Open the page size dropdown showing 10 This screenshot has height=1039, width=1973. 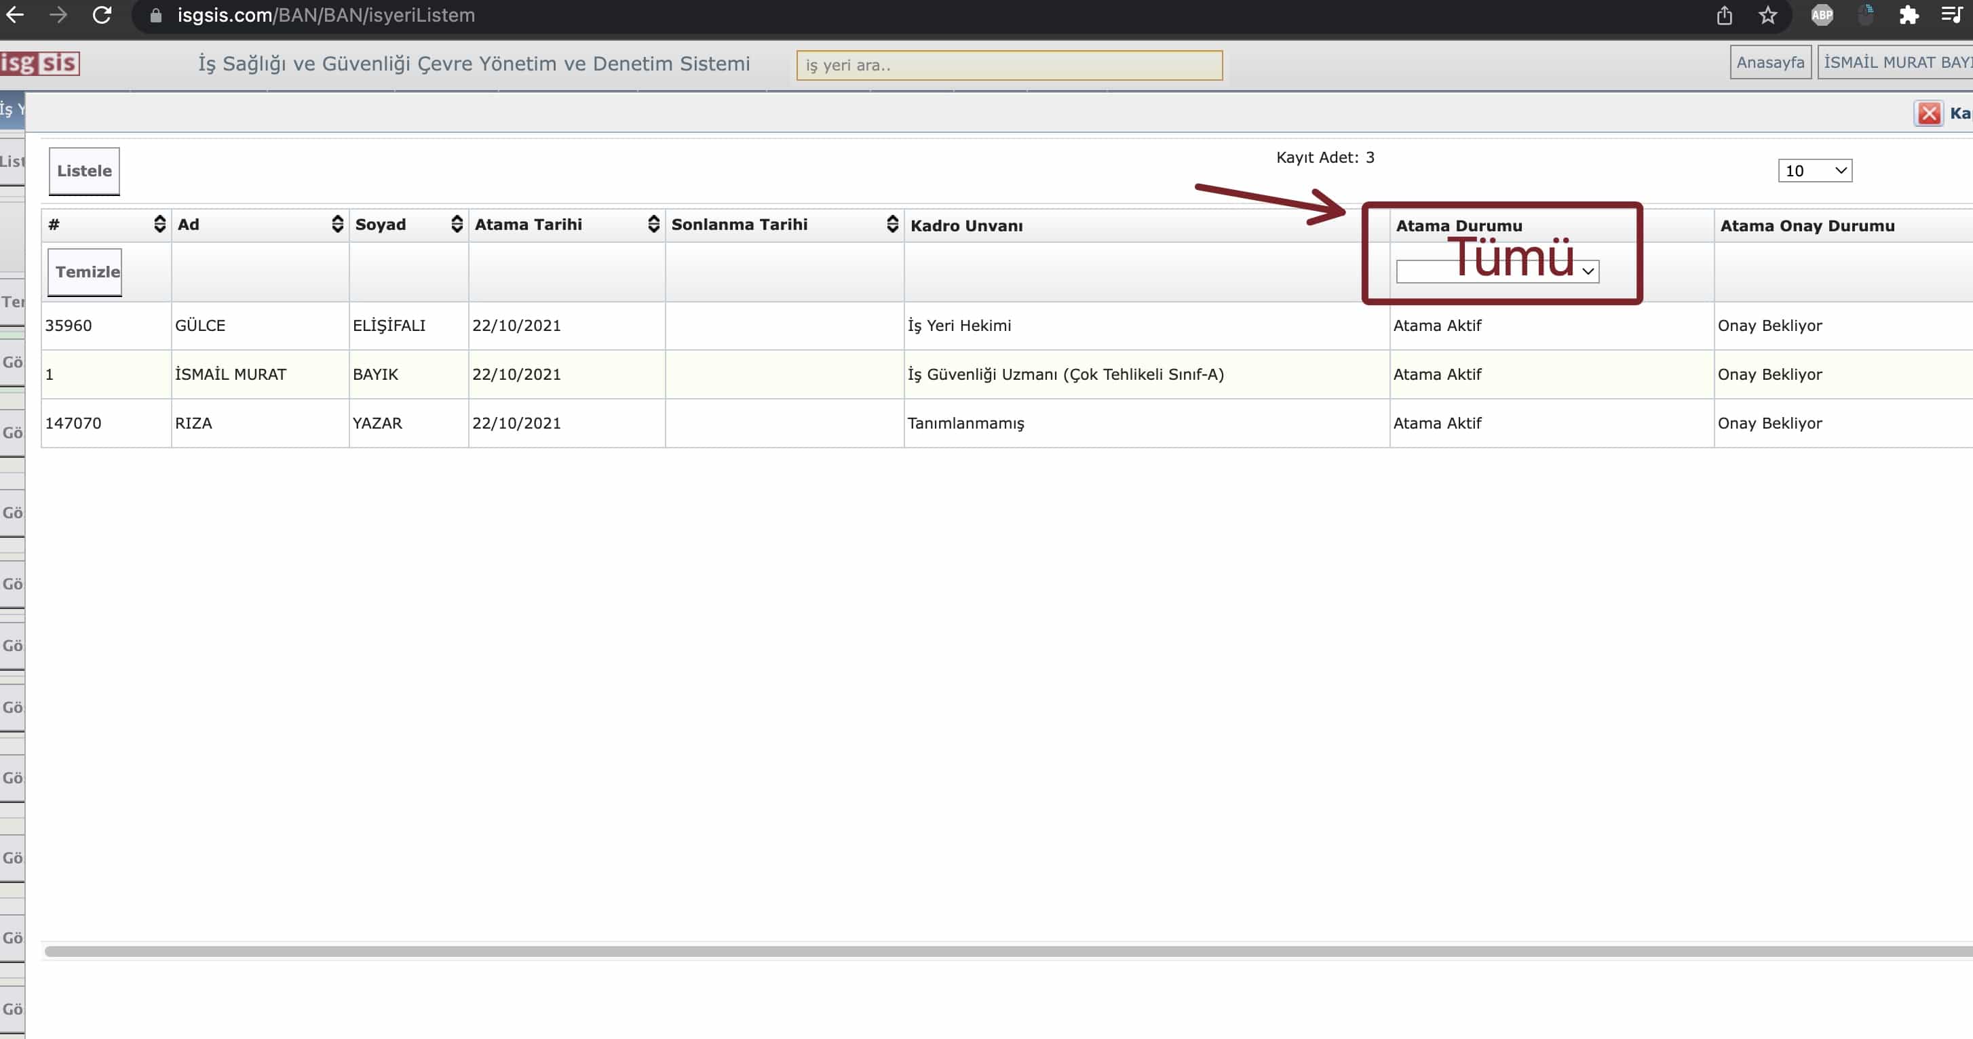(1814, 171)
